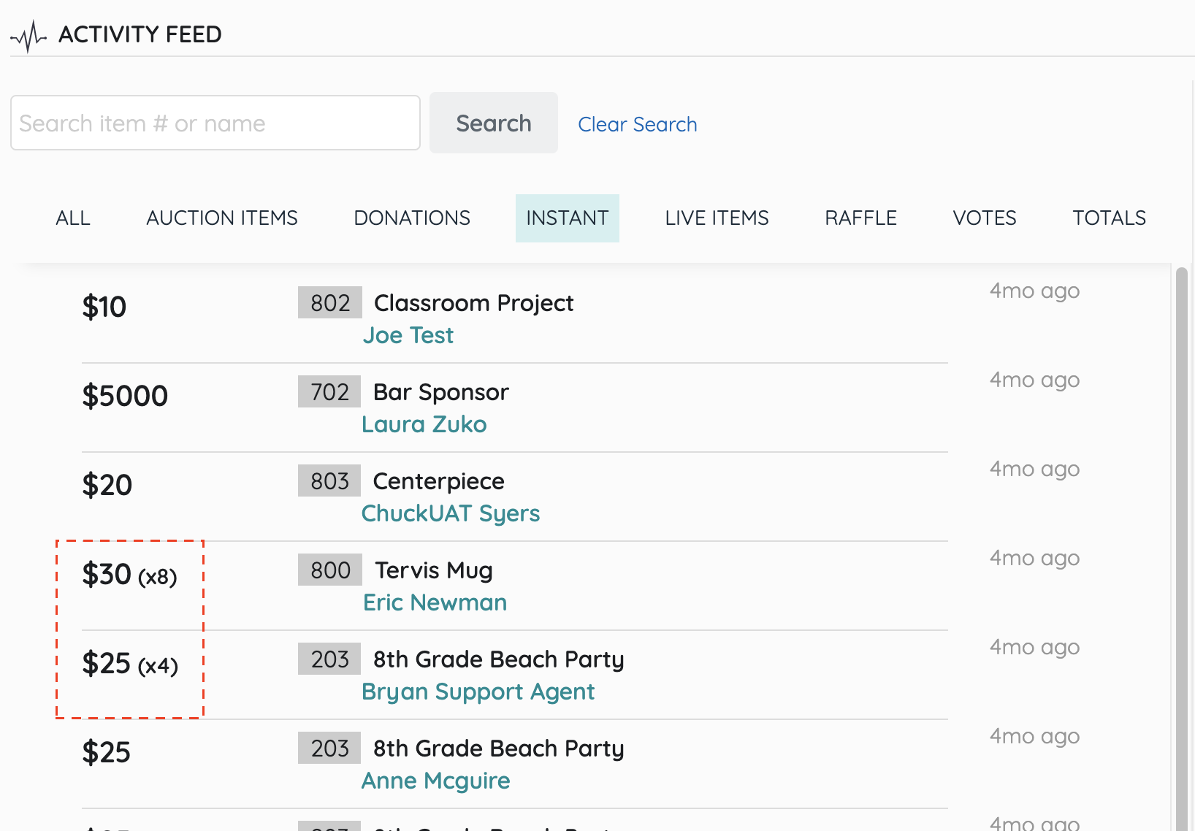Select the INSTANT tab
1195x831 pixels.
567,218
